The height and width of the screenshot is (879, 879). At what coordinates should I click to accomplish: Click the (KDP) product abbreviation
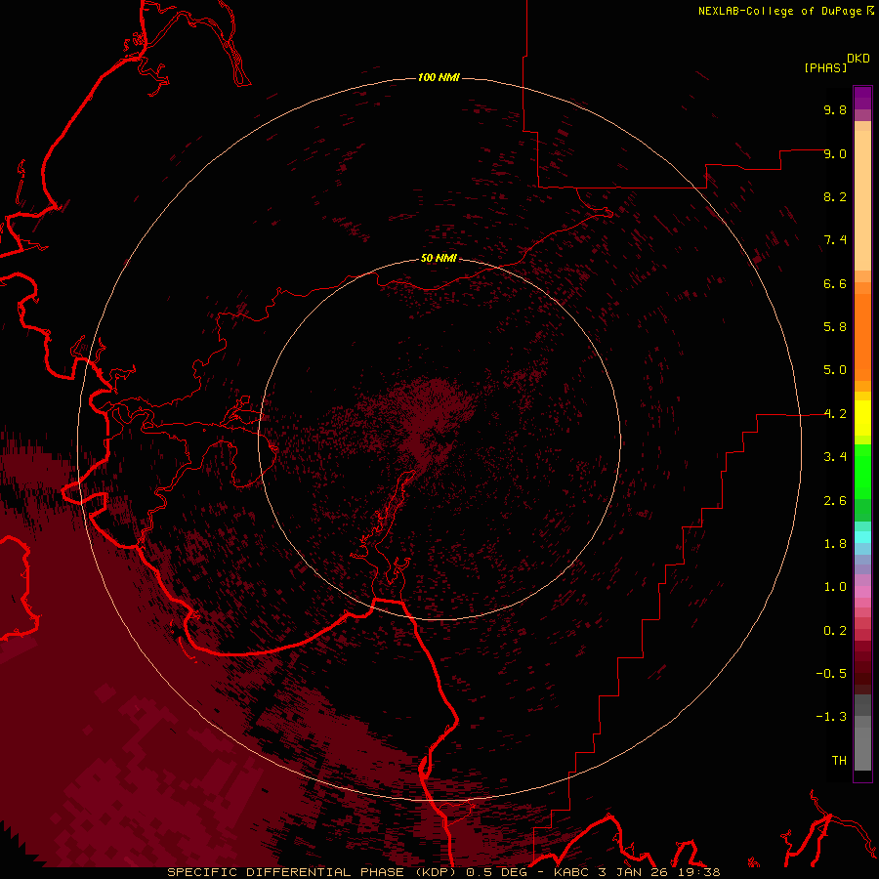pos(436,872)
